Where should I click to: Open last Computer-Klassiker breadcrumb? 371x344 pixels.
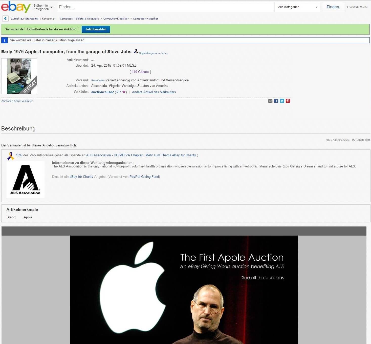coord(146,18)
